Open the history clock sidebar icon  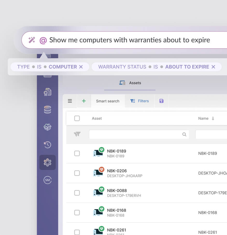[x=47, y=145]
